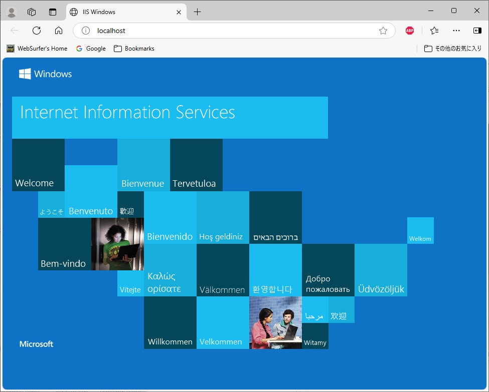This screenshot has width=489, height=392.
Task: Add this page to favorites star
Action: pyautogui.click(x=383, y=31)
